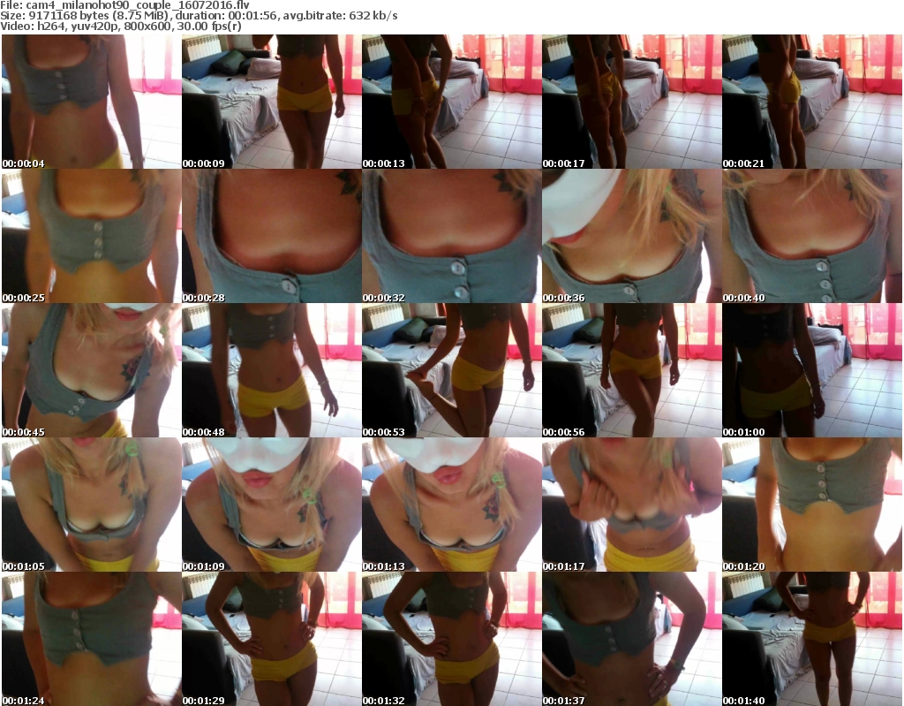Open the thumbnail stamped 00:00:53
The image size is (904, 706).
tap(451, 370)
